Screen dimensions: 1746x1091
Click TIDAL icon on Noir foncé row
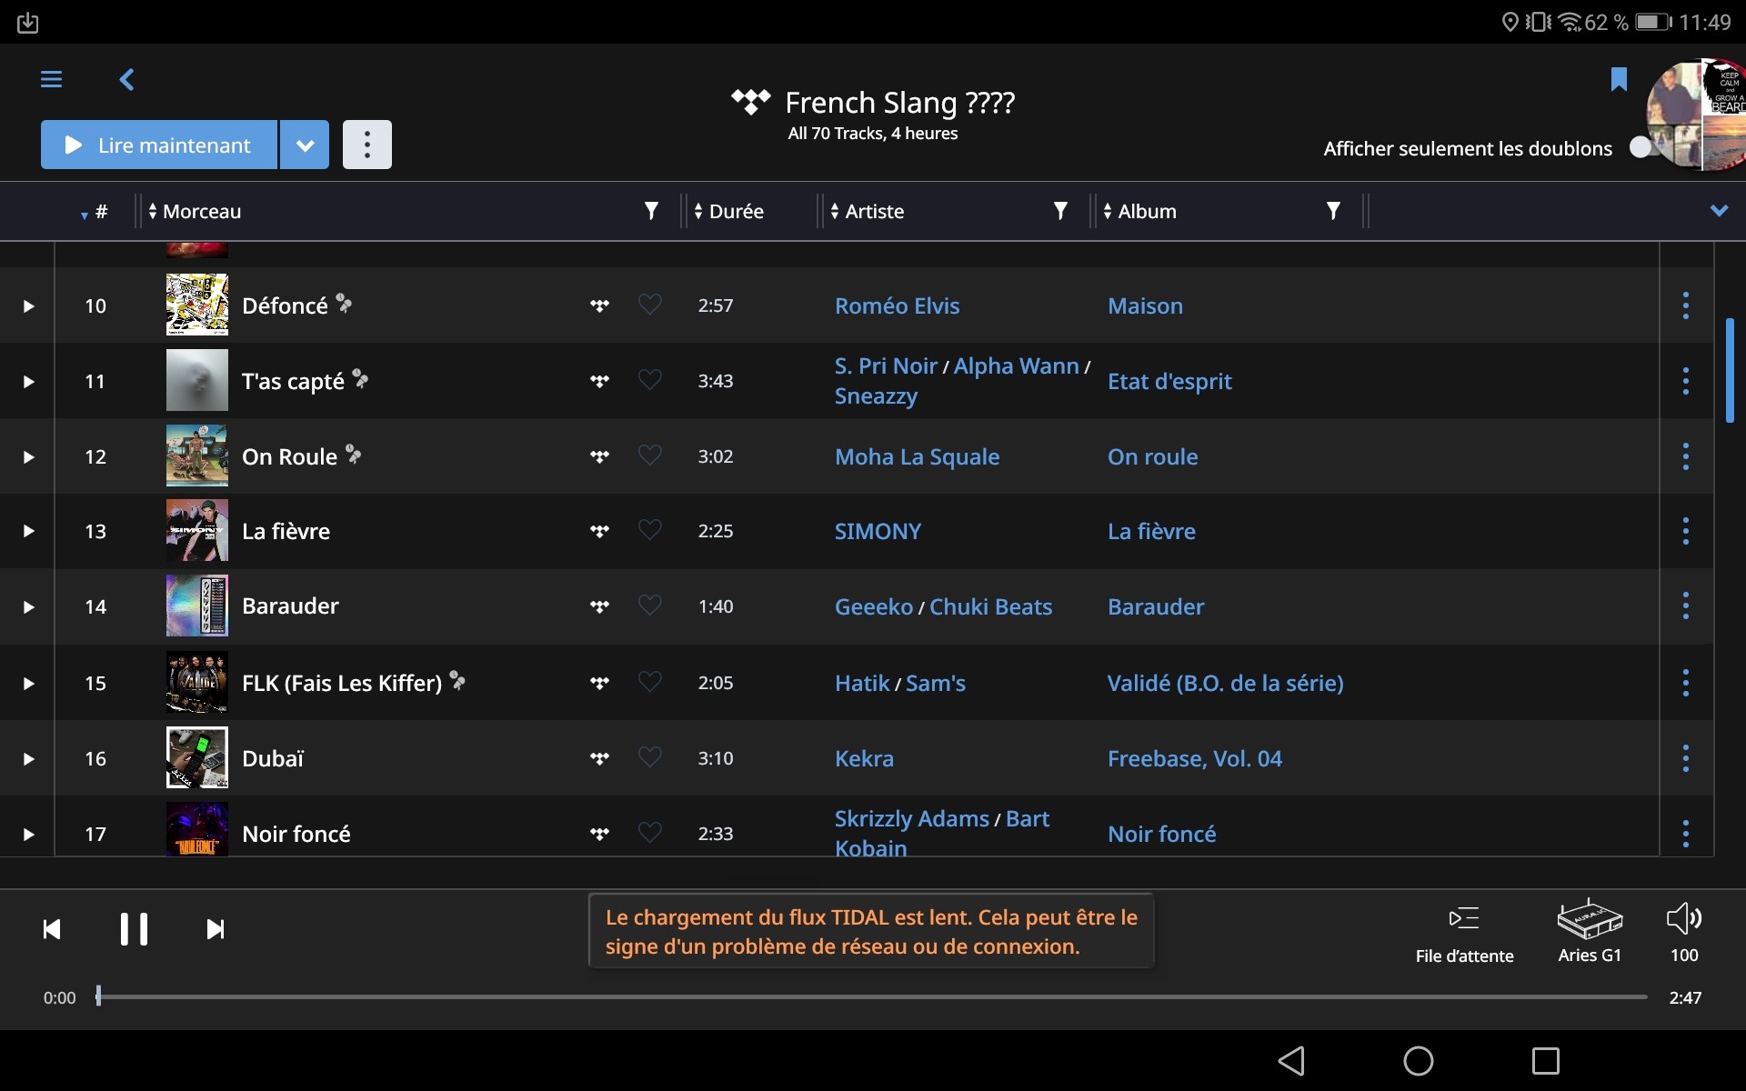[x=599, y=834]
